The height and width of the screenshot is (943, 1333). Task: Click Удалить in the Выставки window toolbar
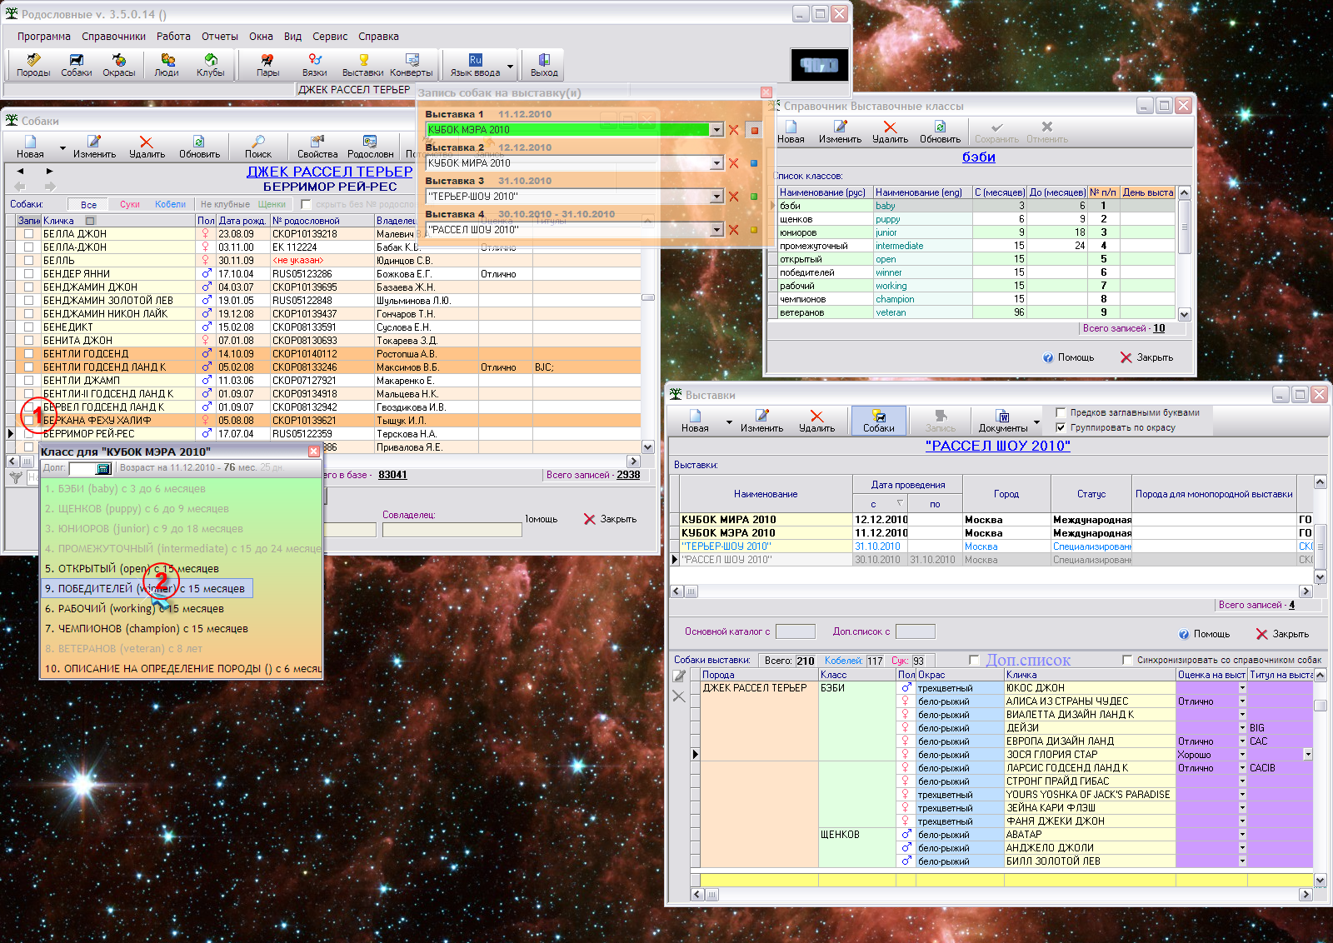[816, 421]
